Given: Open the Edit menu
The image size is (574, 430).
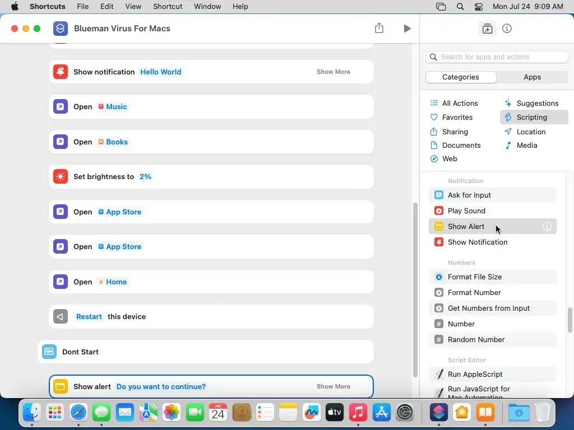Looking at the screenshot, I should tap(107, 7).
